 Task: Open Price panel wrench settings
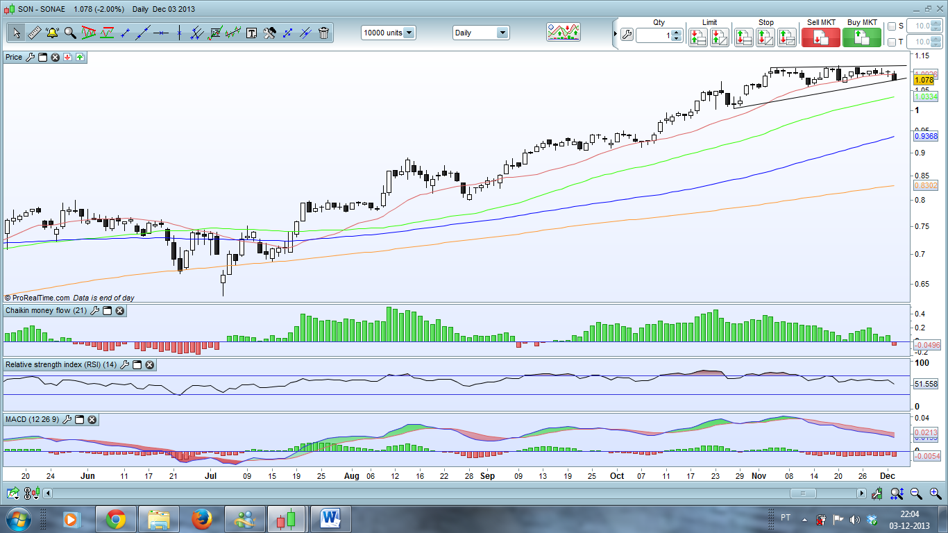(x=30, y=57)
